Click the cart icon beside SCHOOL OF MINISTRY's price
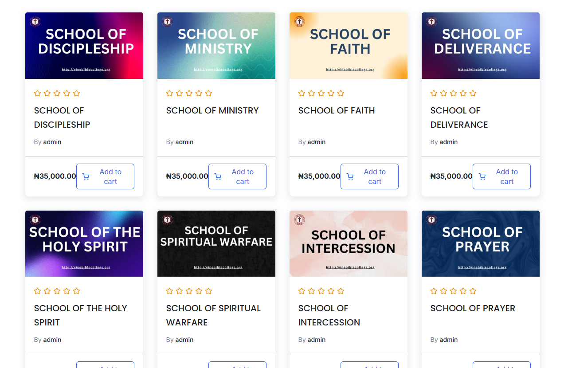Image resolution: width=572 pixels, height=368 pixels. click(x=218, y=176)
